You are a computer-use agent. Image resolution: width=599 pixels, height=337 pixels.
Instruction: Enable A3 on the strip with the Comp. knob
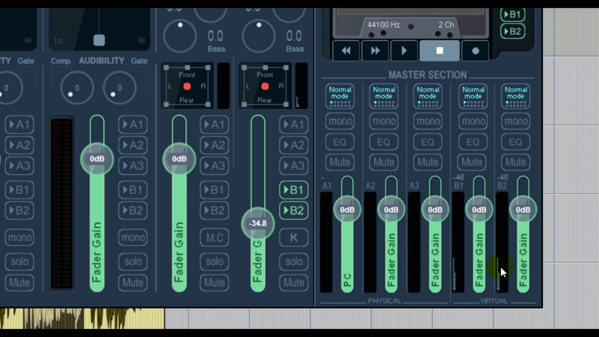[x=133, y=166]
